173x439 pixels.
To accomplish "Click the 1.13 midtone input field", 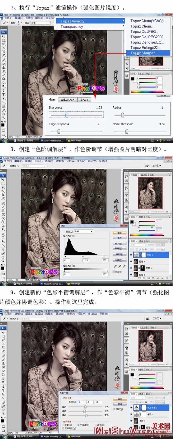I will [86, 260].
